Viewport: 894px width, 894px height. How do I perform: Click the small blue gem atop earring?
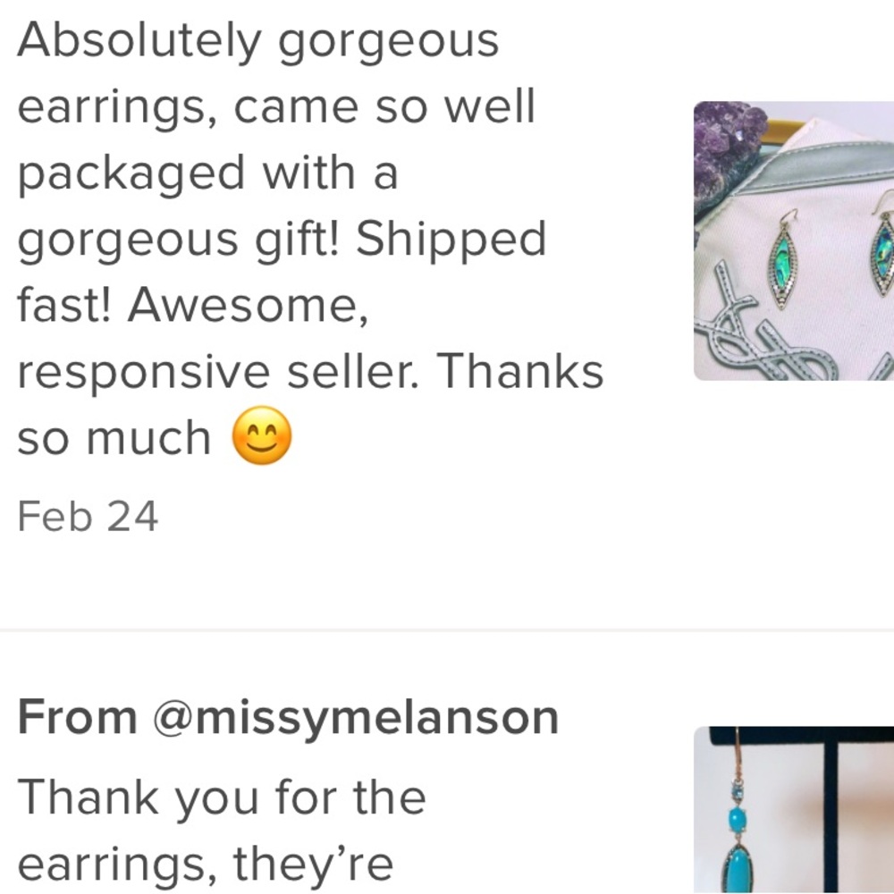[x=737, y=791]
